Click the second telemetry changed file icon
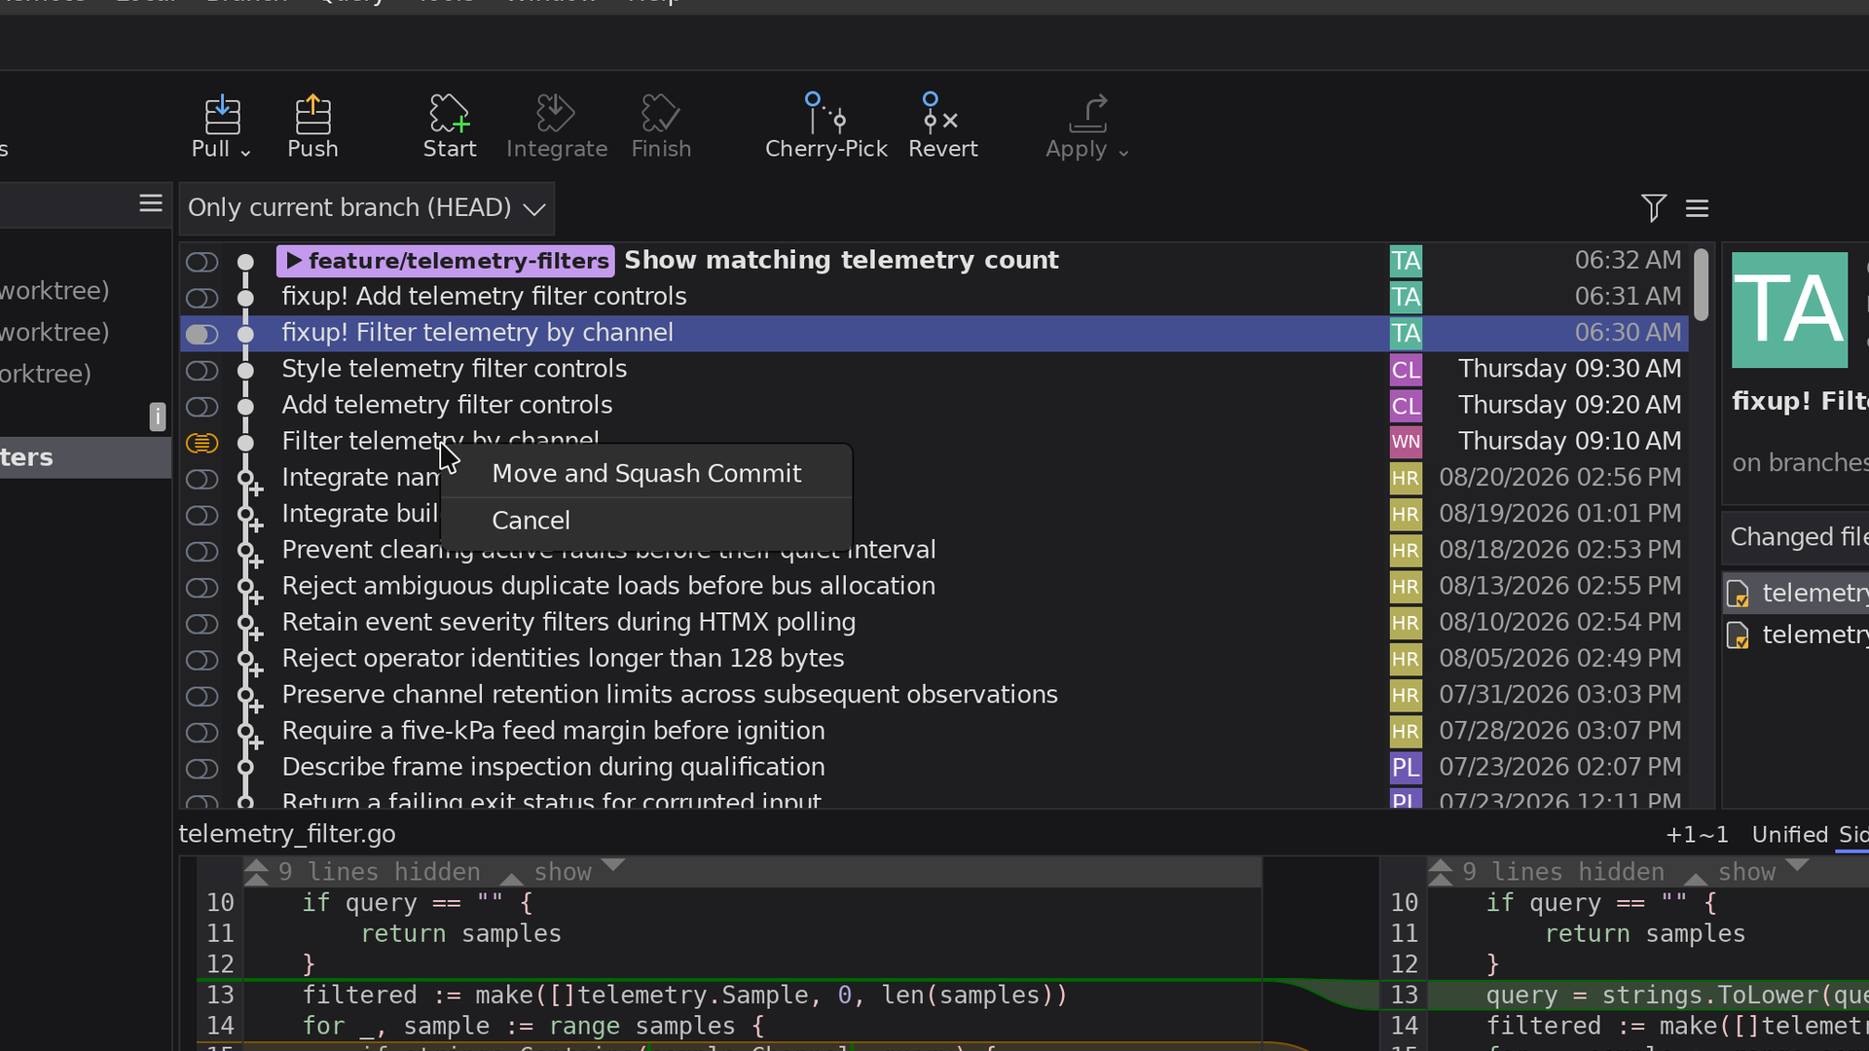 pos(1738,635)
